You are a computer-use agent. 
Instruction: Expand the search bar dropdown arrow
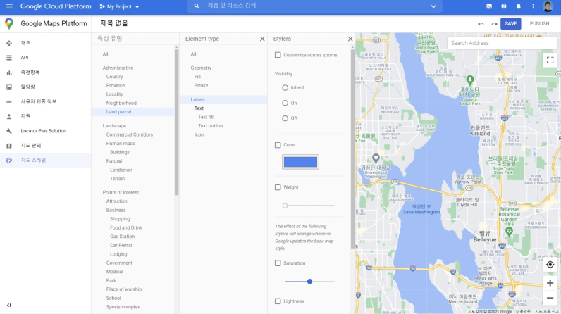(x=433, y=6)
